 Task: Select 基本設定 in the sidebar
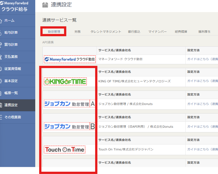[x=11, y=81]
